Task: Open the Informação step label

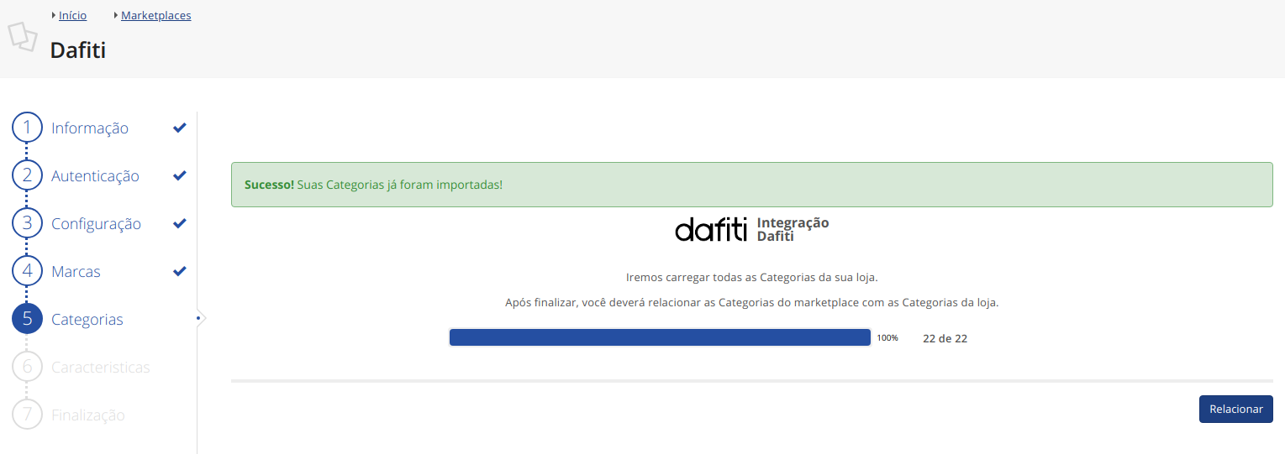Action: coord(90,128)
